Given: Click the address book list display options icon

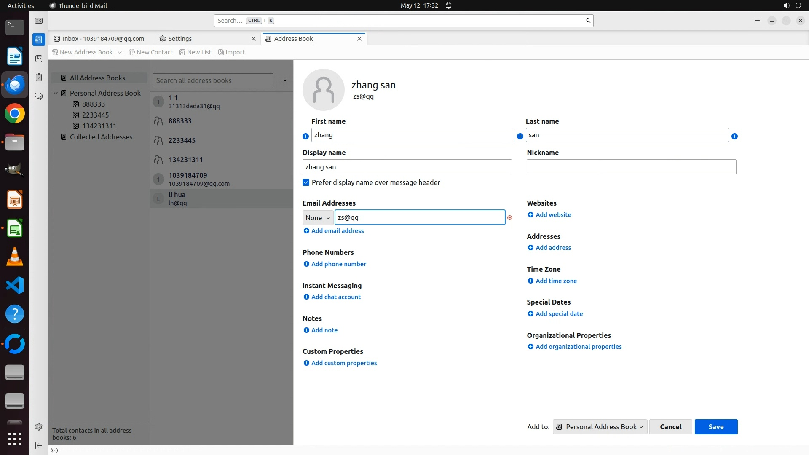Looking at the screenshot, I should pos(283,80).
